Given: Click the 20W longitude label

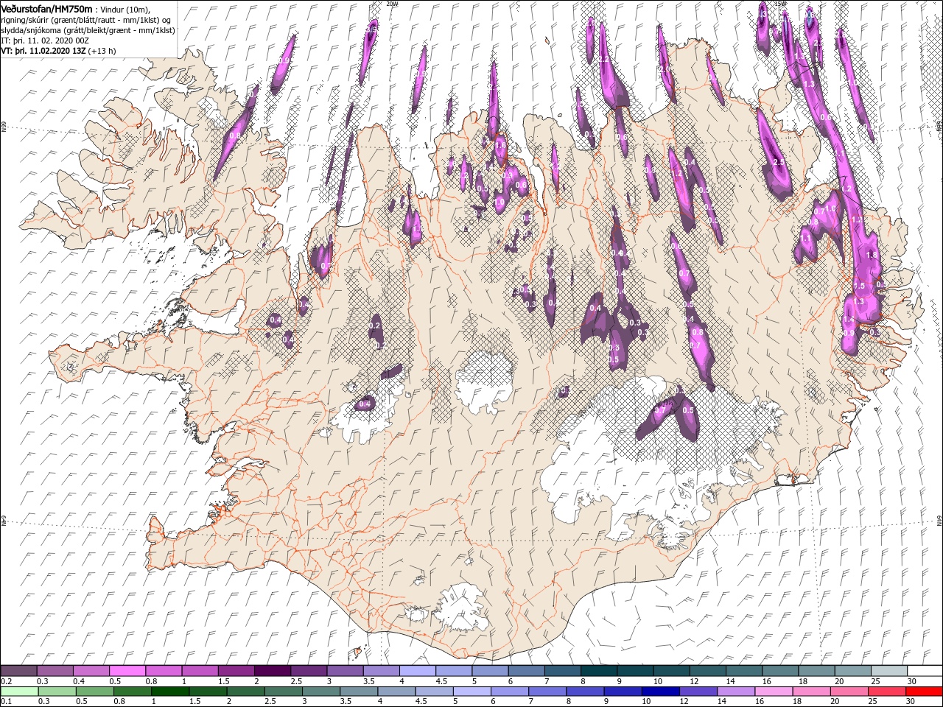Looking at the screenshot, I should 392,4.
